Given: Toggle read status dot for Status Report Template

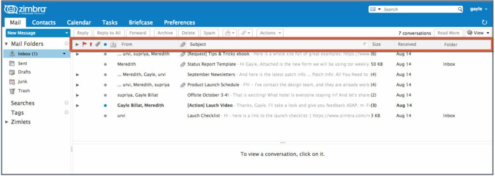Looking at the screenshot, I should pyautogui.click(x=105, y=64).
